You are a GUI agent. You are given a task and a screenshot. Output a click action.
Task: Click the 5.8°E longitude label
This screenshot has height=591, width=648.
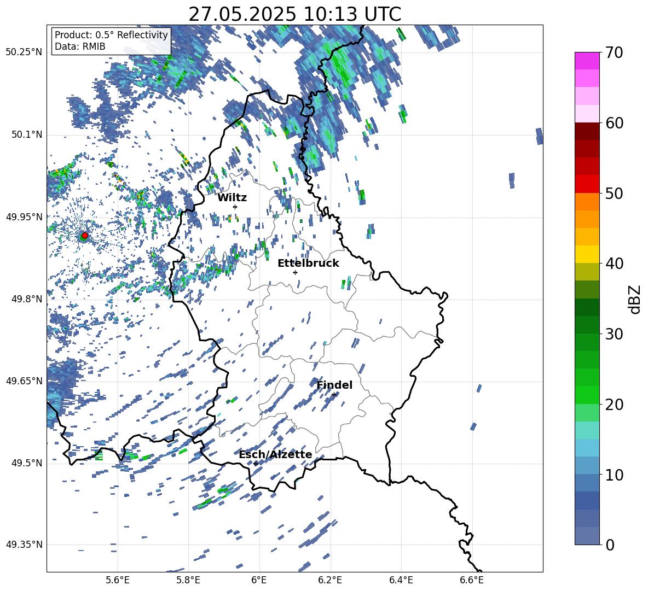[188, 580]
